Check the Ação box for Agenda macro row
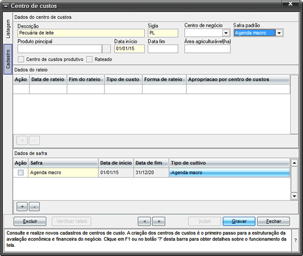303x256 pixels. pyautogui.click(x=21, y=173)
